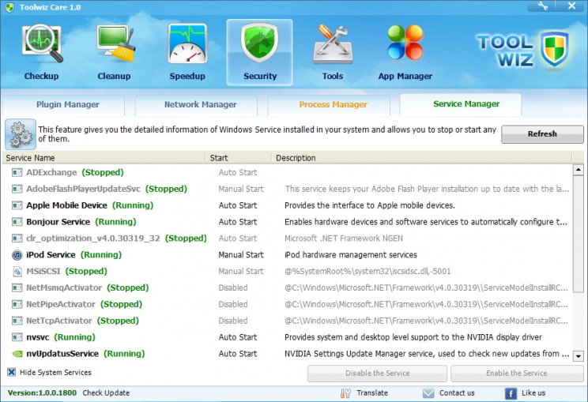The height and width of the screenshot is (402, 588).
Task: Click 'iPod hardware management services' description
Action: point(351,255)
